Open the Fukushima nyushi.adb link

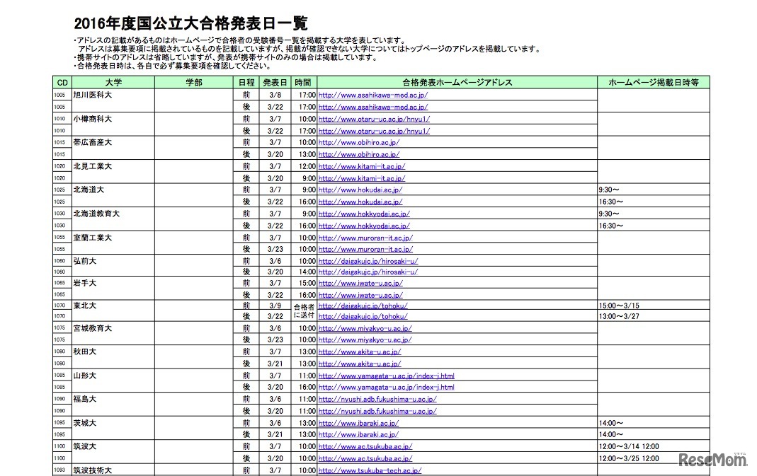377,399
